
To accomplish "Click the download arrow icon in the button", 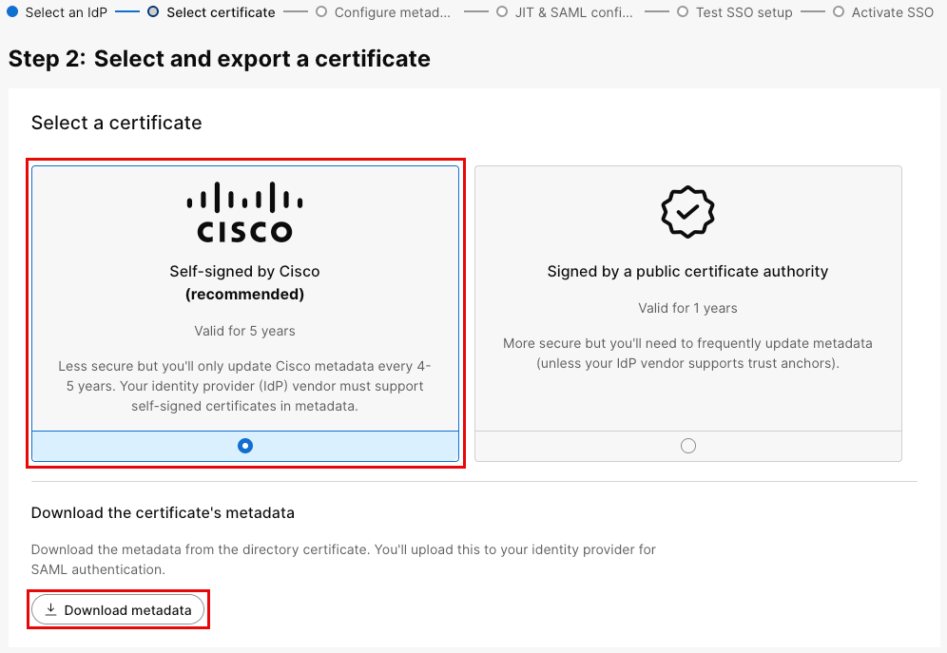I will (51, 609).
